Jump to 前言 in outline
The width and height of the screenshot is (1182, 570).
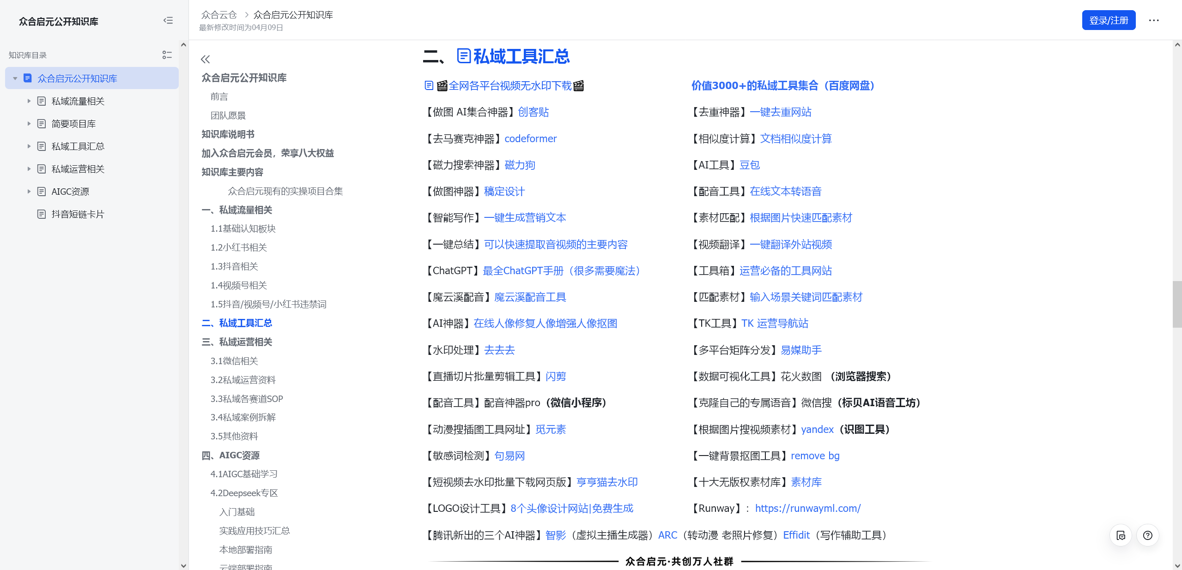[219, 96]
